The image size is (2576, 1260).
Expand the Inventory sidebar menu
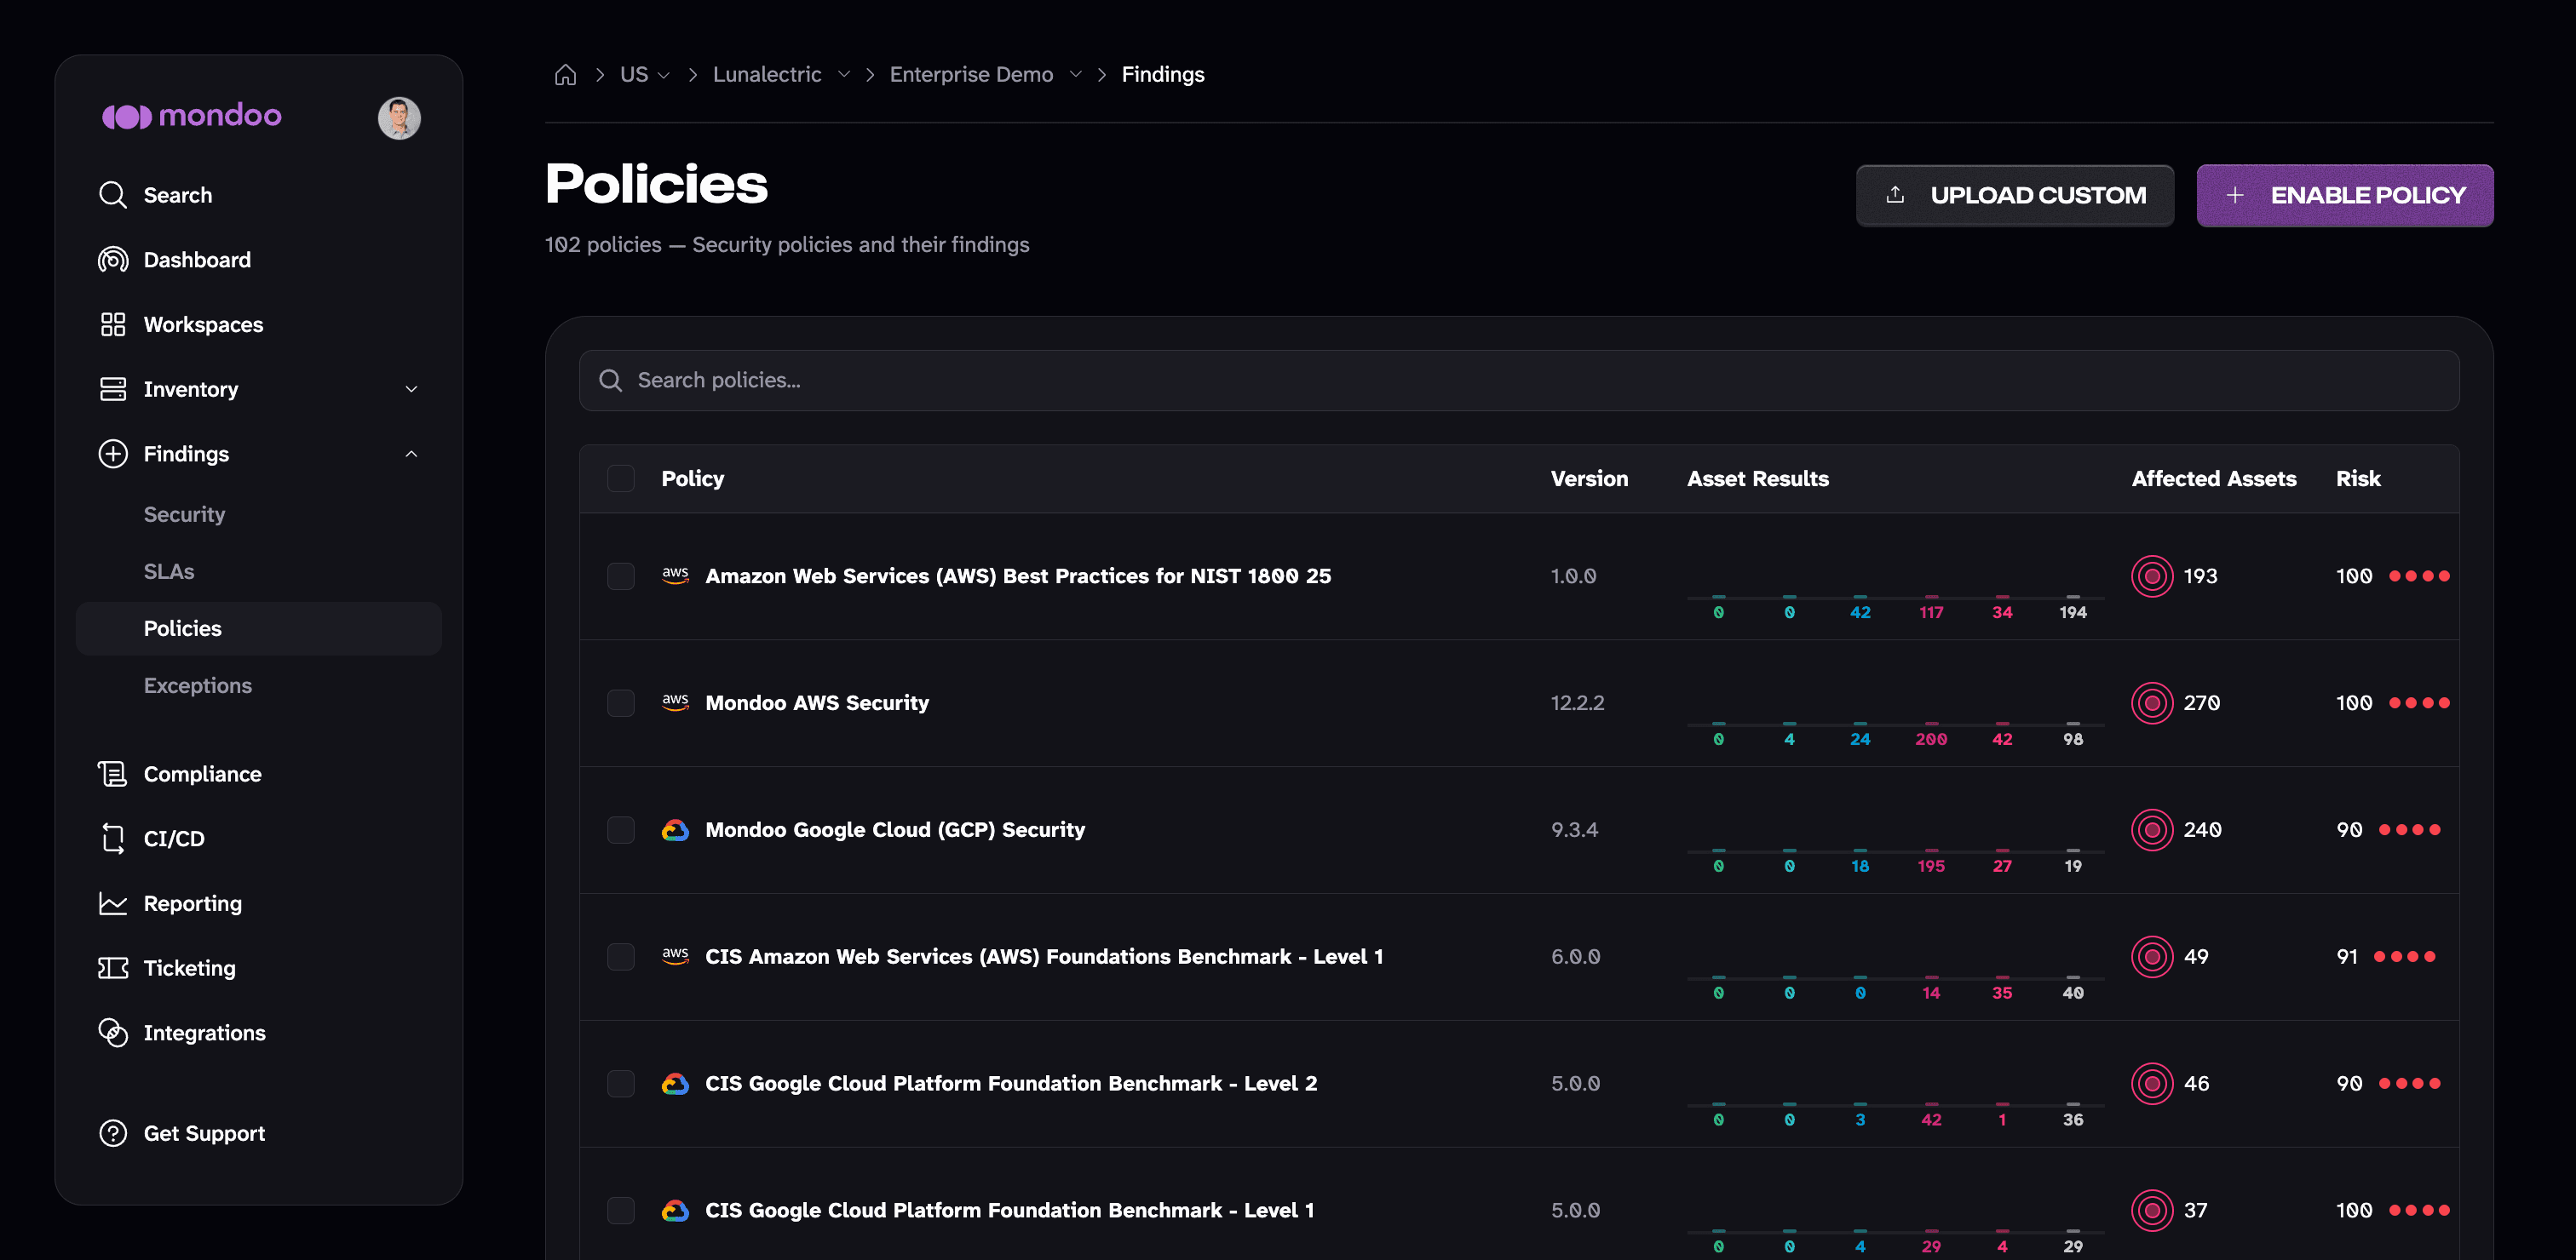[411, 390]
